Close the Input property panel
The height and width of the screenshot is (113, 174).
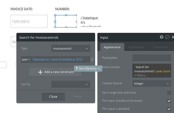173,37
